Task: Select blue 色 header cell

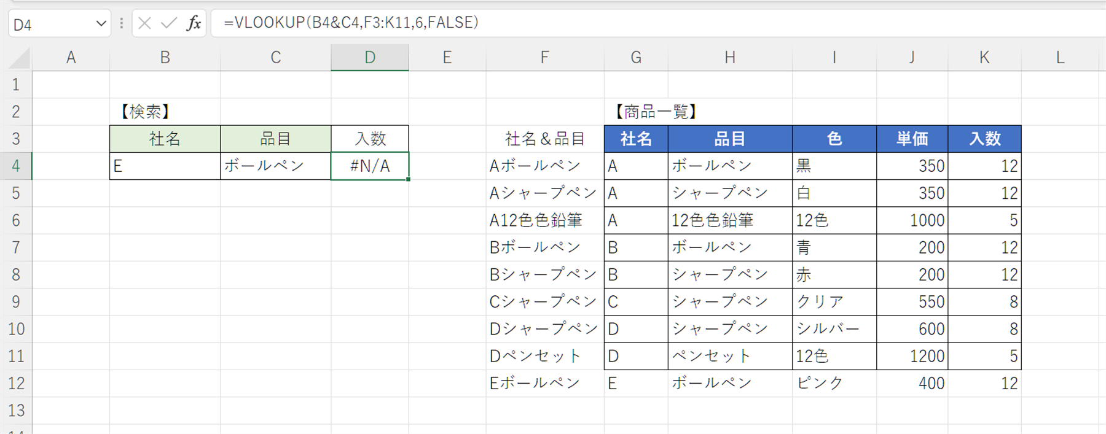Action: point(834,139)
